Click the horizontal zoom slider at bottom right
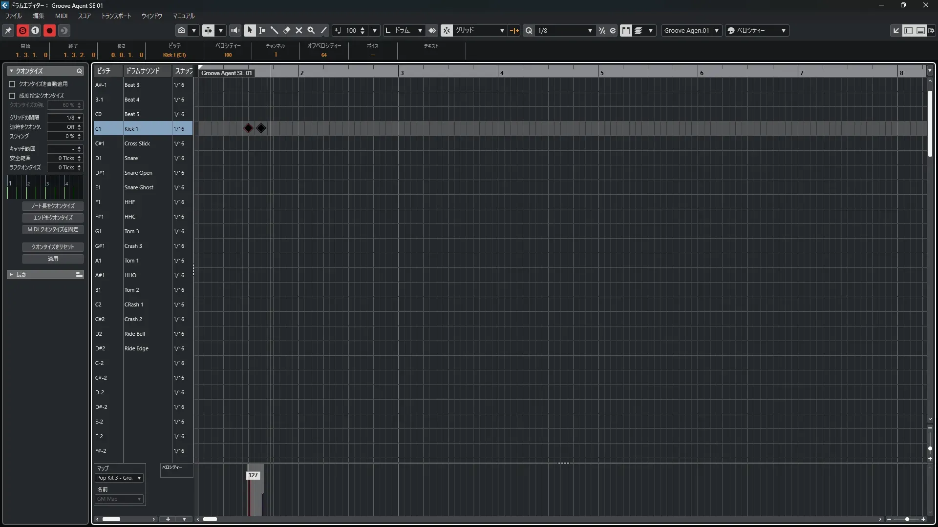Screen dimensions: 938x527 click(907, 519)
